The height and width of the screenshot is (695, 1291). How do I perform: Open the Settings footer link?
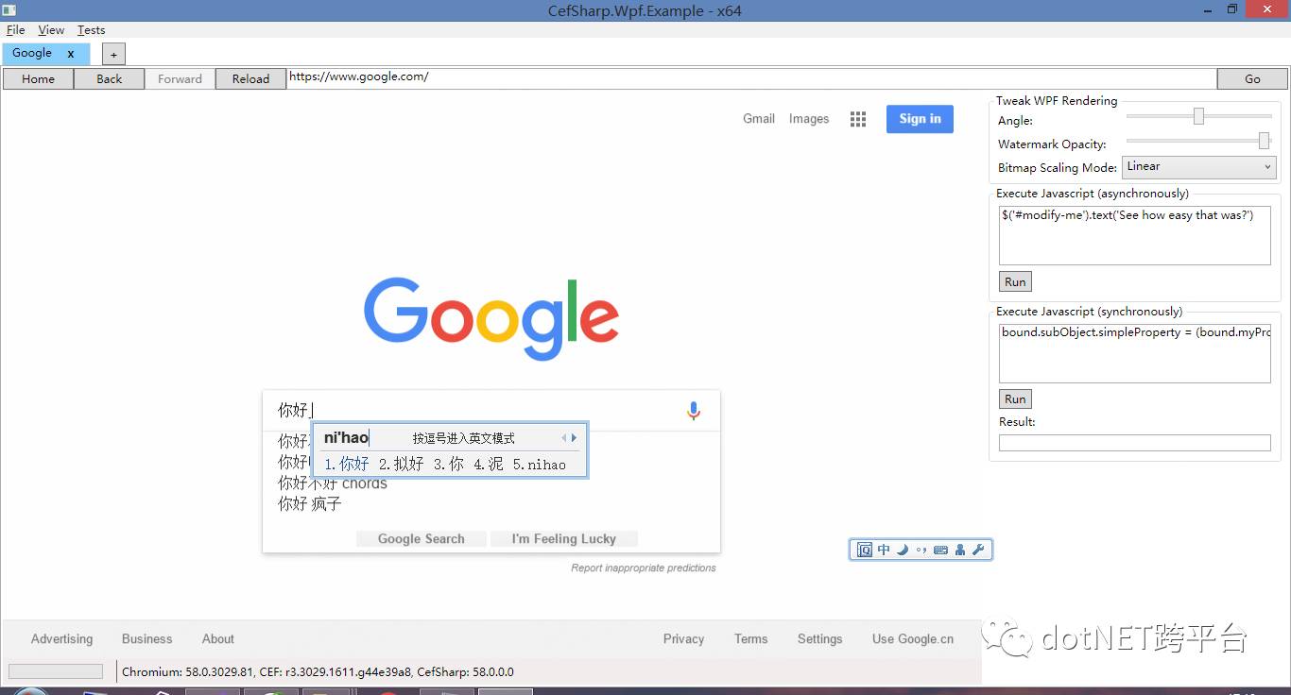point(820,639)
